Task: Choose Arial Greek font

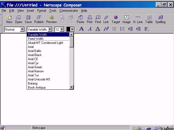Action: pos(48,67)
